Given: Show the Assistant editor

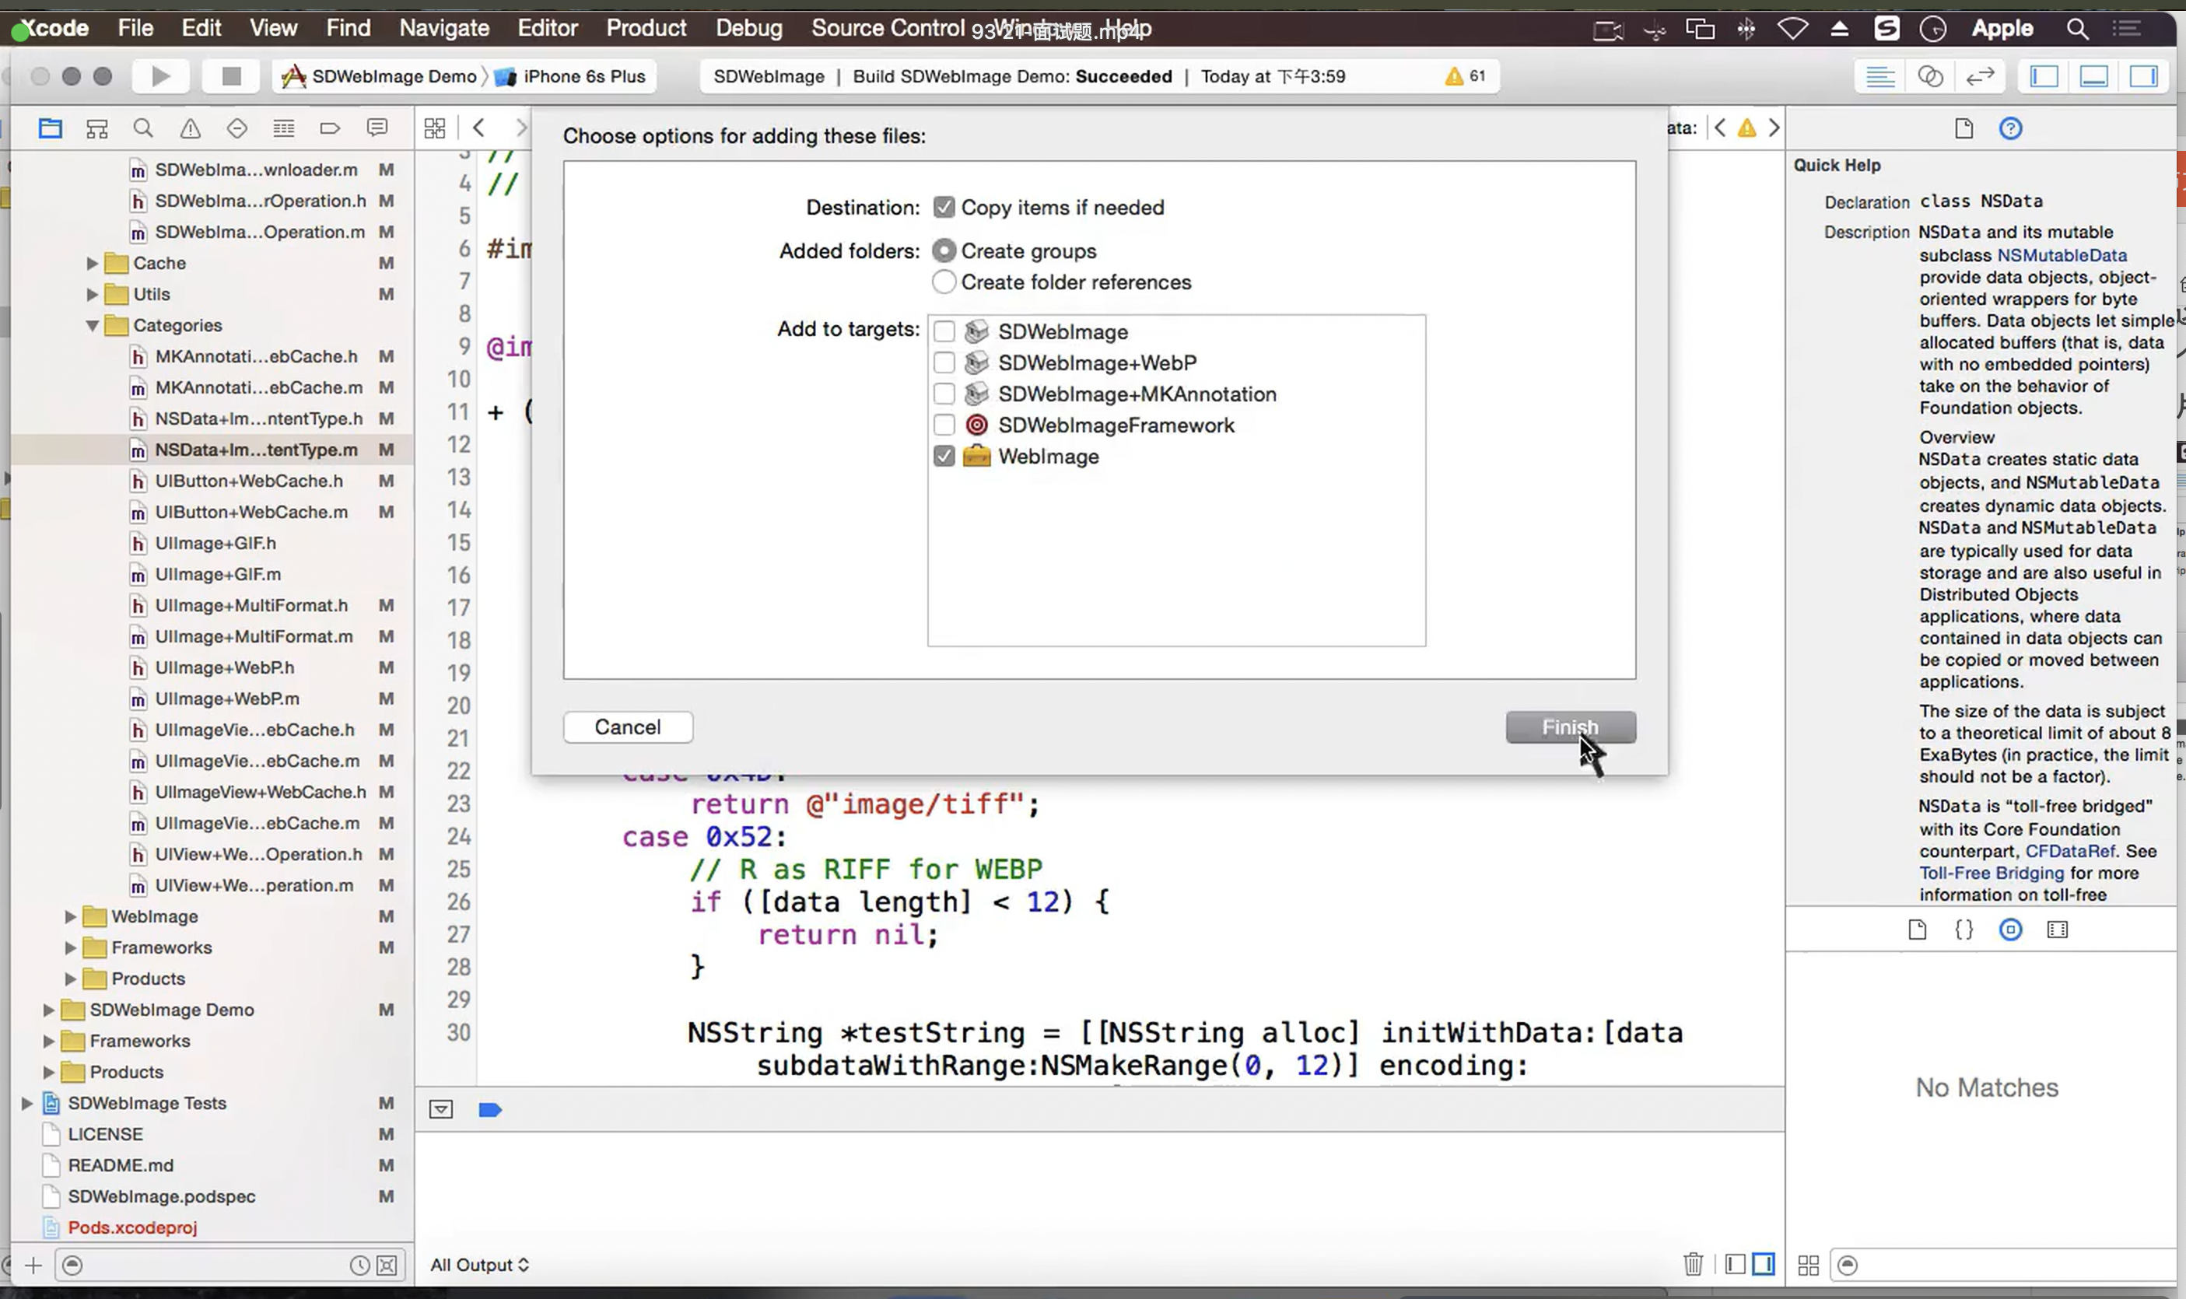Looking at the screenshot, I should click(x=1930, y=76).
